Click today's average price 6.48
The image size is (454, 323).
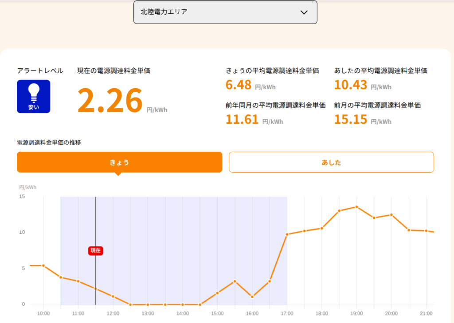coord(238,85)
